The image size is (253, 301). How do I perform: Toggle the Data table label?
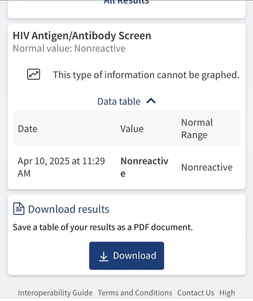point(119,102)
